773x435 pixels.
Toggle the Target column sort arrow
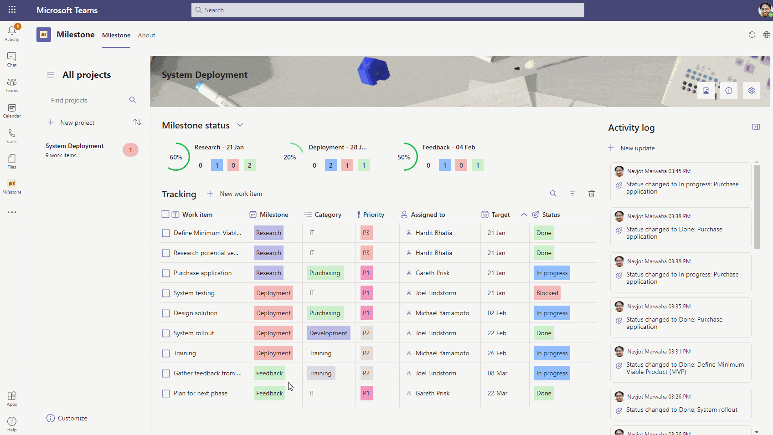[x=524, y=215]
